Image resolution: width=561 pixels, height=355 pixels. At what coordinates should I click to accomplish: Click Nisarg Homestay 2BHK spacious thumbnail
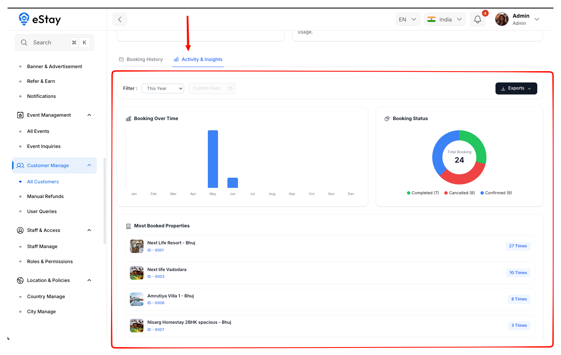[137, 326]
